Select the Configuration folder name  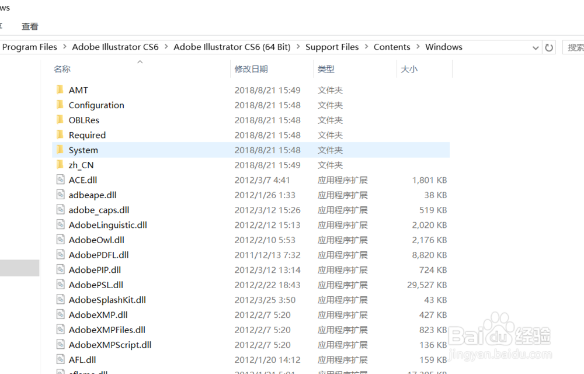click(96, 105)
